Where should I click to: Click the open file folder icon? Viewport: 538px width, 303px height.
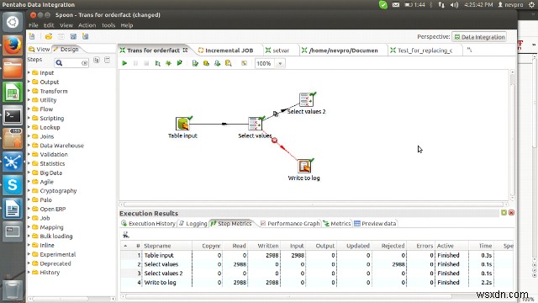click(49, 36)
